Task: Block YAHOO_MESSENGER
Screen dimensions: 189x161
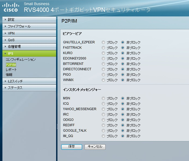Action: point(103,109)
